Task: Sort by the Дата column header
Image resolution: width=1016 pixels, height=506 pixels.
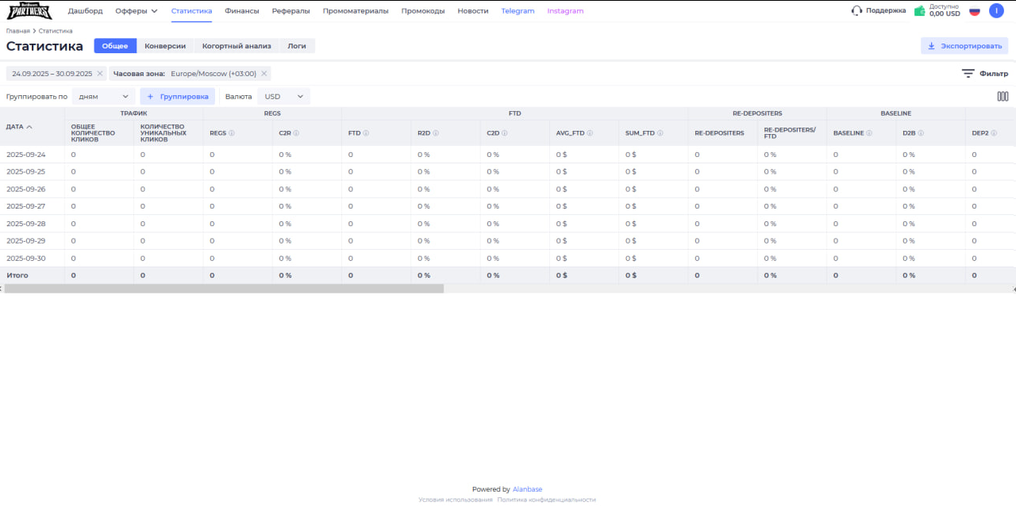Action: 19,127
